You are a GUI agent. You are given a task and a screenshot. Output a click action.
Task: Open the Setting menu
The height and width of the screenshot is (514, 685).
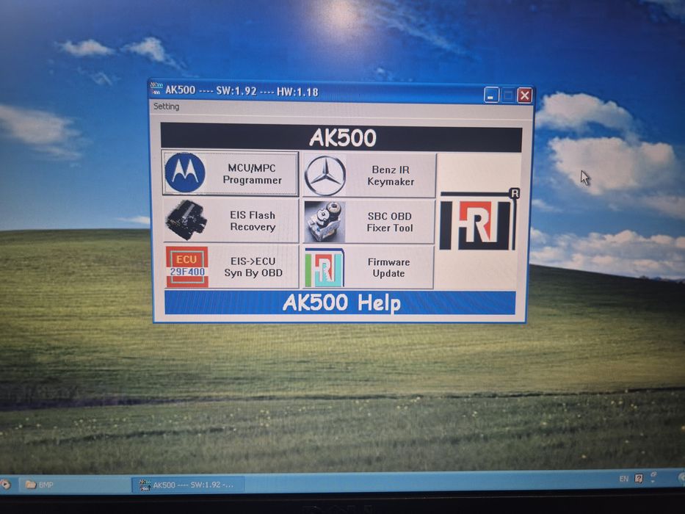pyautogui.click(x=166, y=106)
